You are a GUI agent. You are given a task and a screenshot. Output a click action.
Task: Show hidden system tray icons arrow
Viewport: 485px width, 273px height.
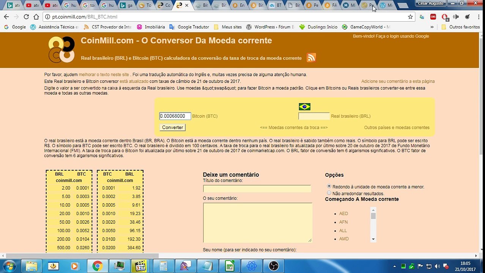click(x=395, y=266)
